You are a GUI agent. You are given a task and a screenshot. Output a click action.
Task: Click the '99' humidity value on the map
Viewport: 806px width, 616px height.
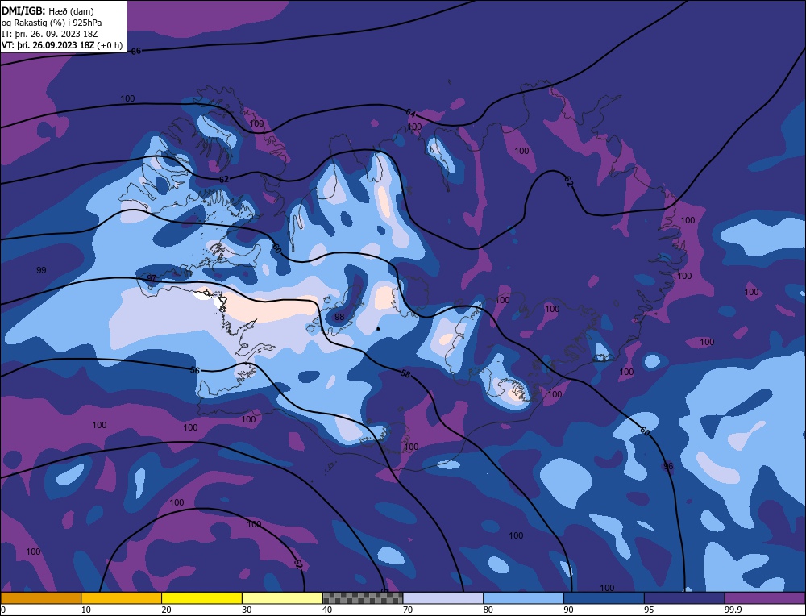pos(42,270)
